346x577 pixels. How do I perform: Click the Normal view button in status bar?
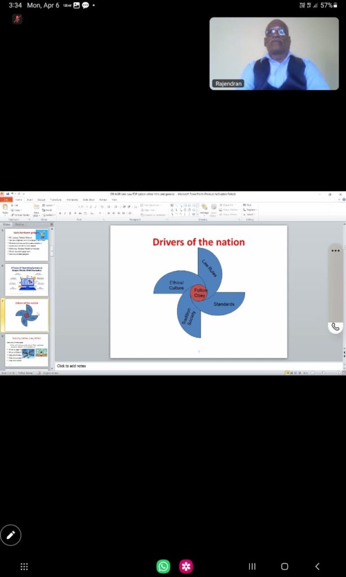287,373
